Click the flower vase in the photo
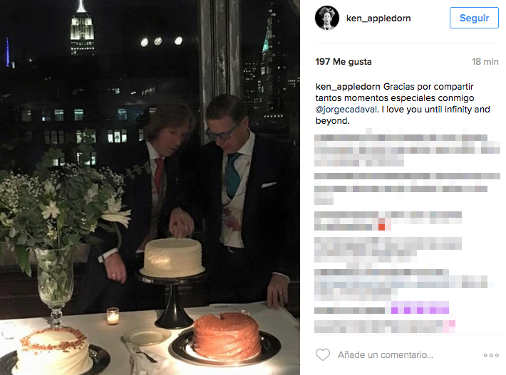Viewport: 506px width, 375px height. point(56,283)
